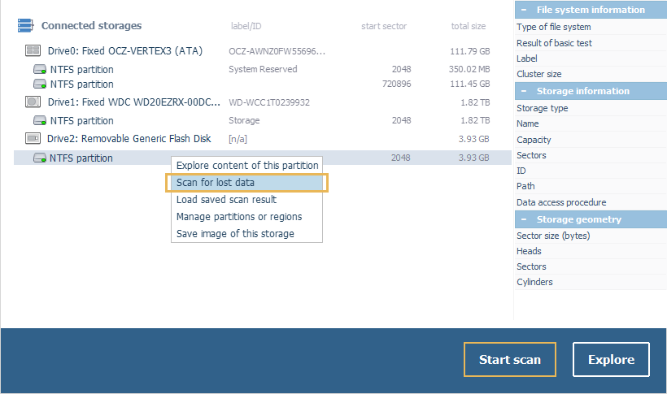Choose Explore content of this partition

(247, 166)
